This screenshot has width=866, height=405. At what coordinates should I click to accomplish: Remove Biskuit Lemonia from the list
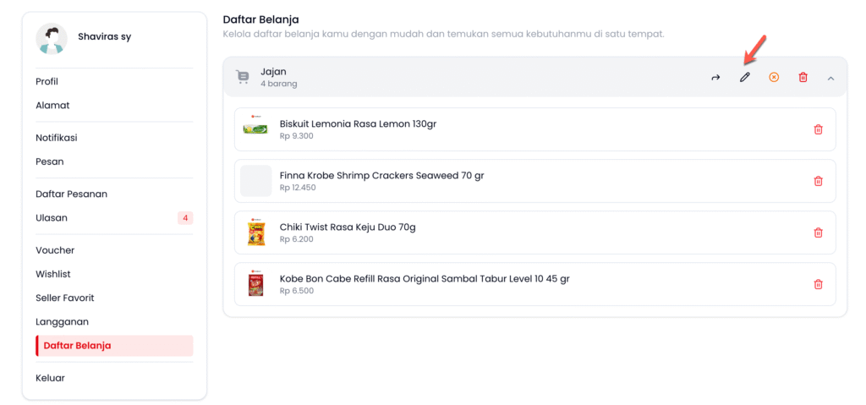coord(818,129)
